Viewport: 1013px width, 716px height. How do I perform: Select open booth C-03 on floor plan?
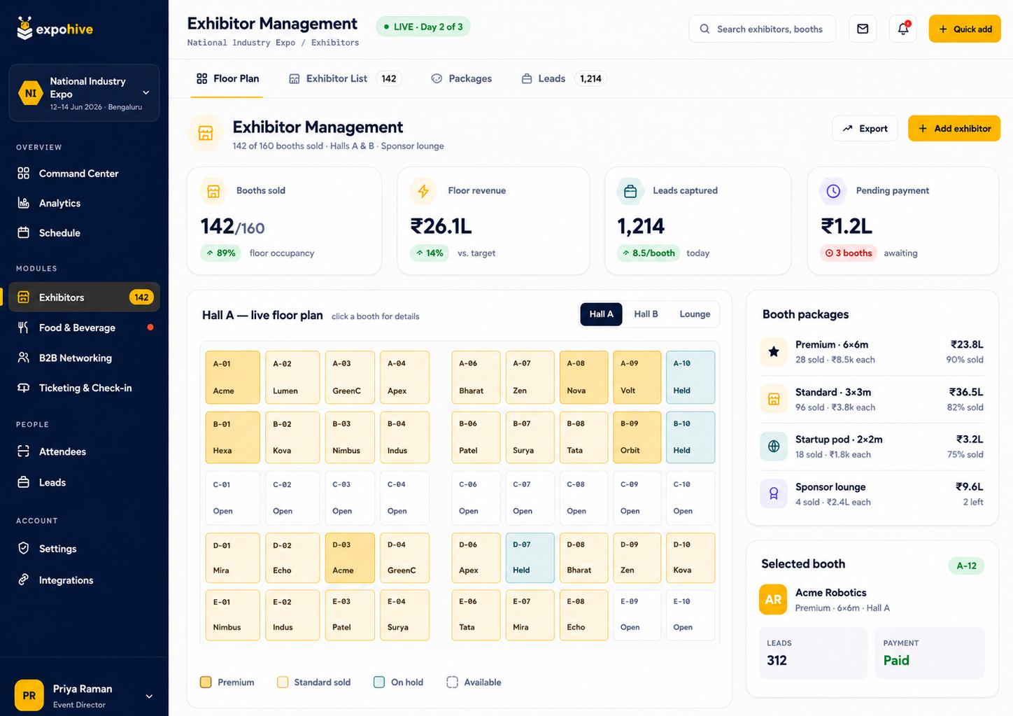[350, 498]
